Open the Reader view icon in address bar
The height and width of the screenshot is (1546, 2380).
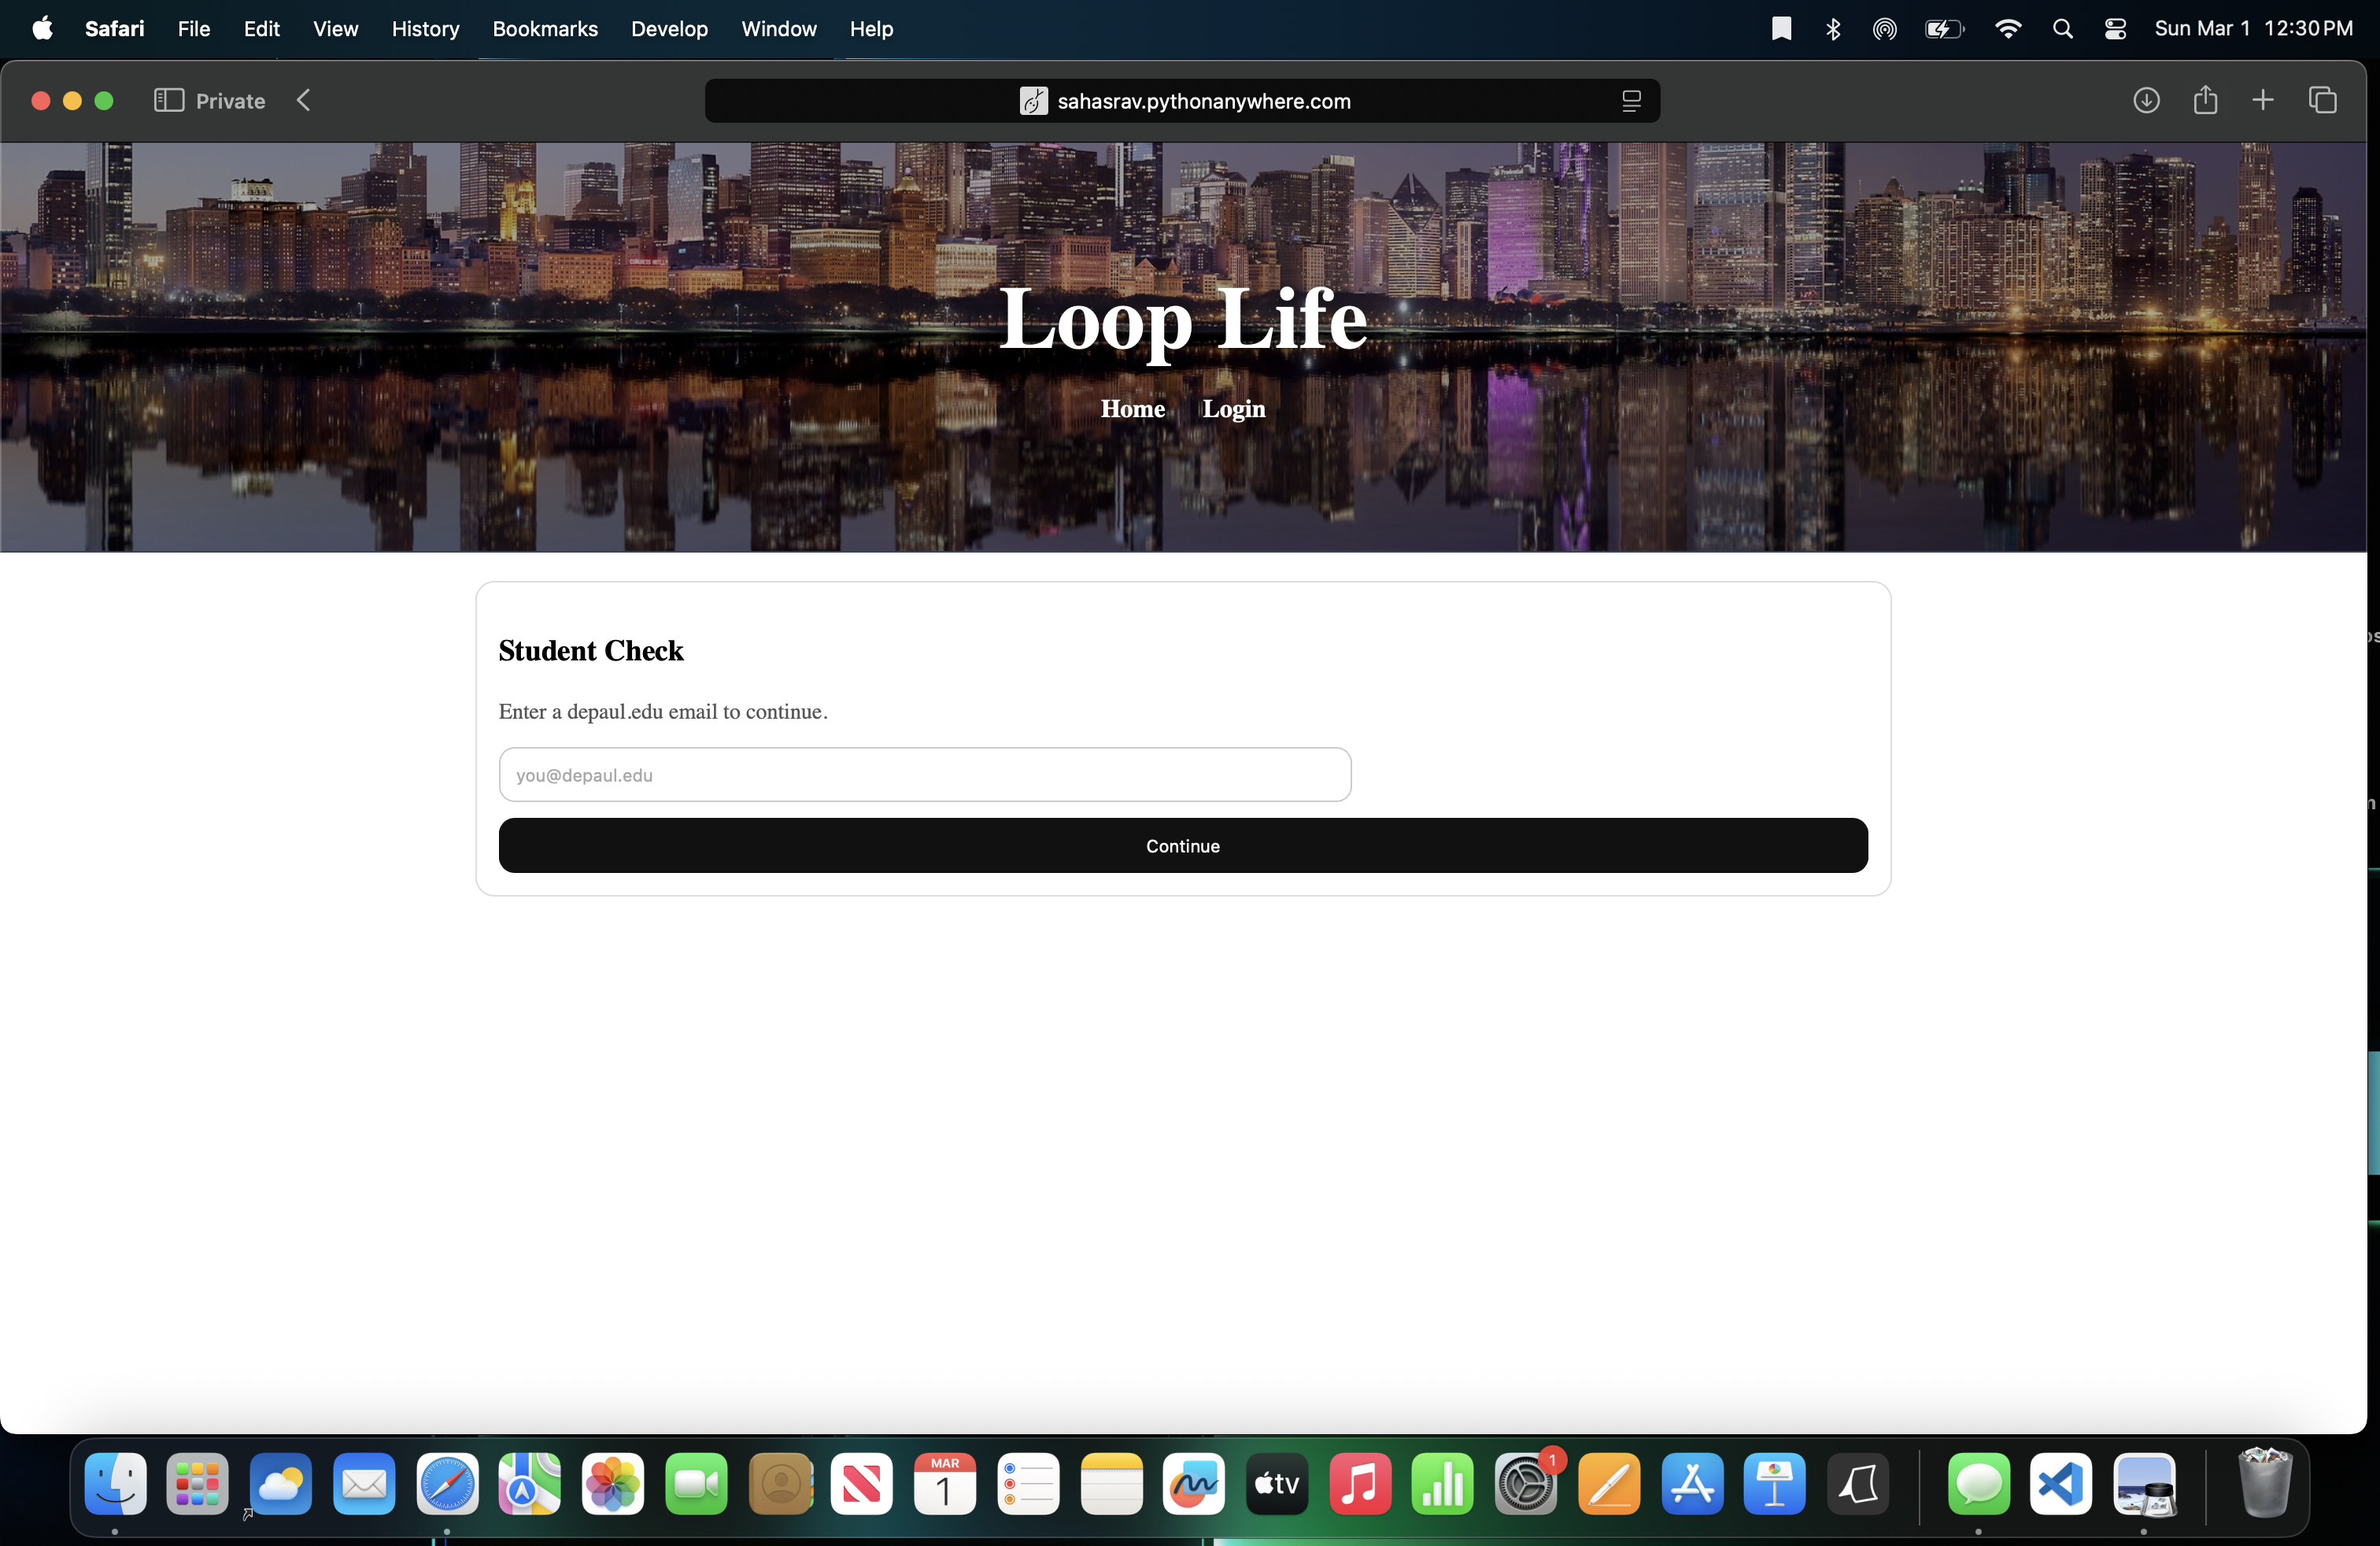pyautogui.click(x=1631, y=101)
